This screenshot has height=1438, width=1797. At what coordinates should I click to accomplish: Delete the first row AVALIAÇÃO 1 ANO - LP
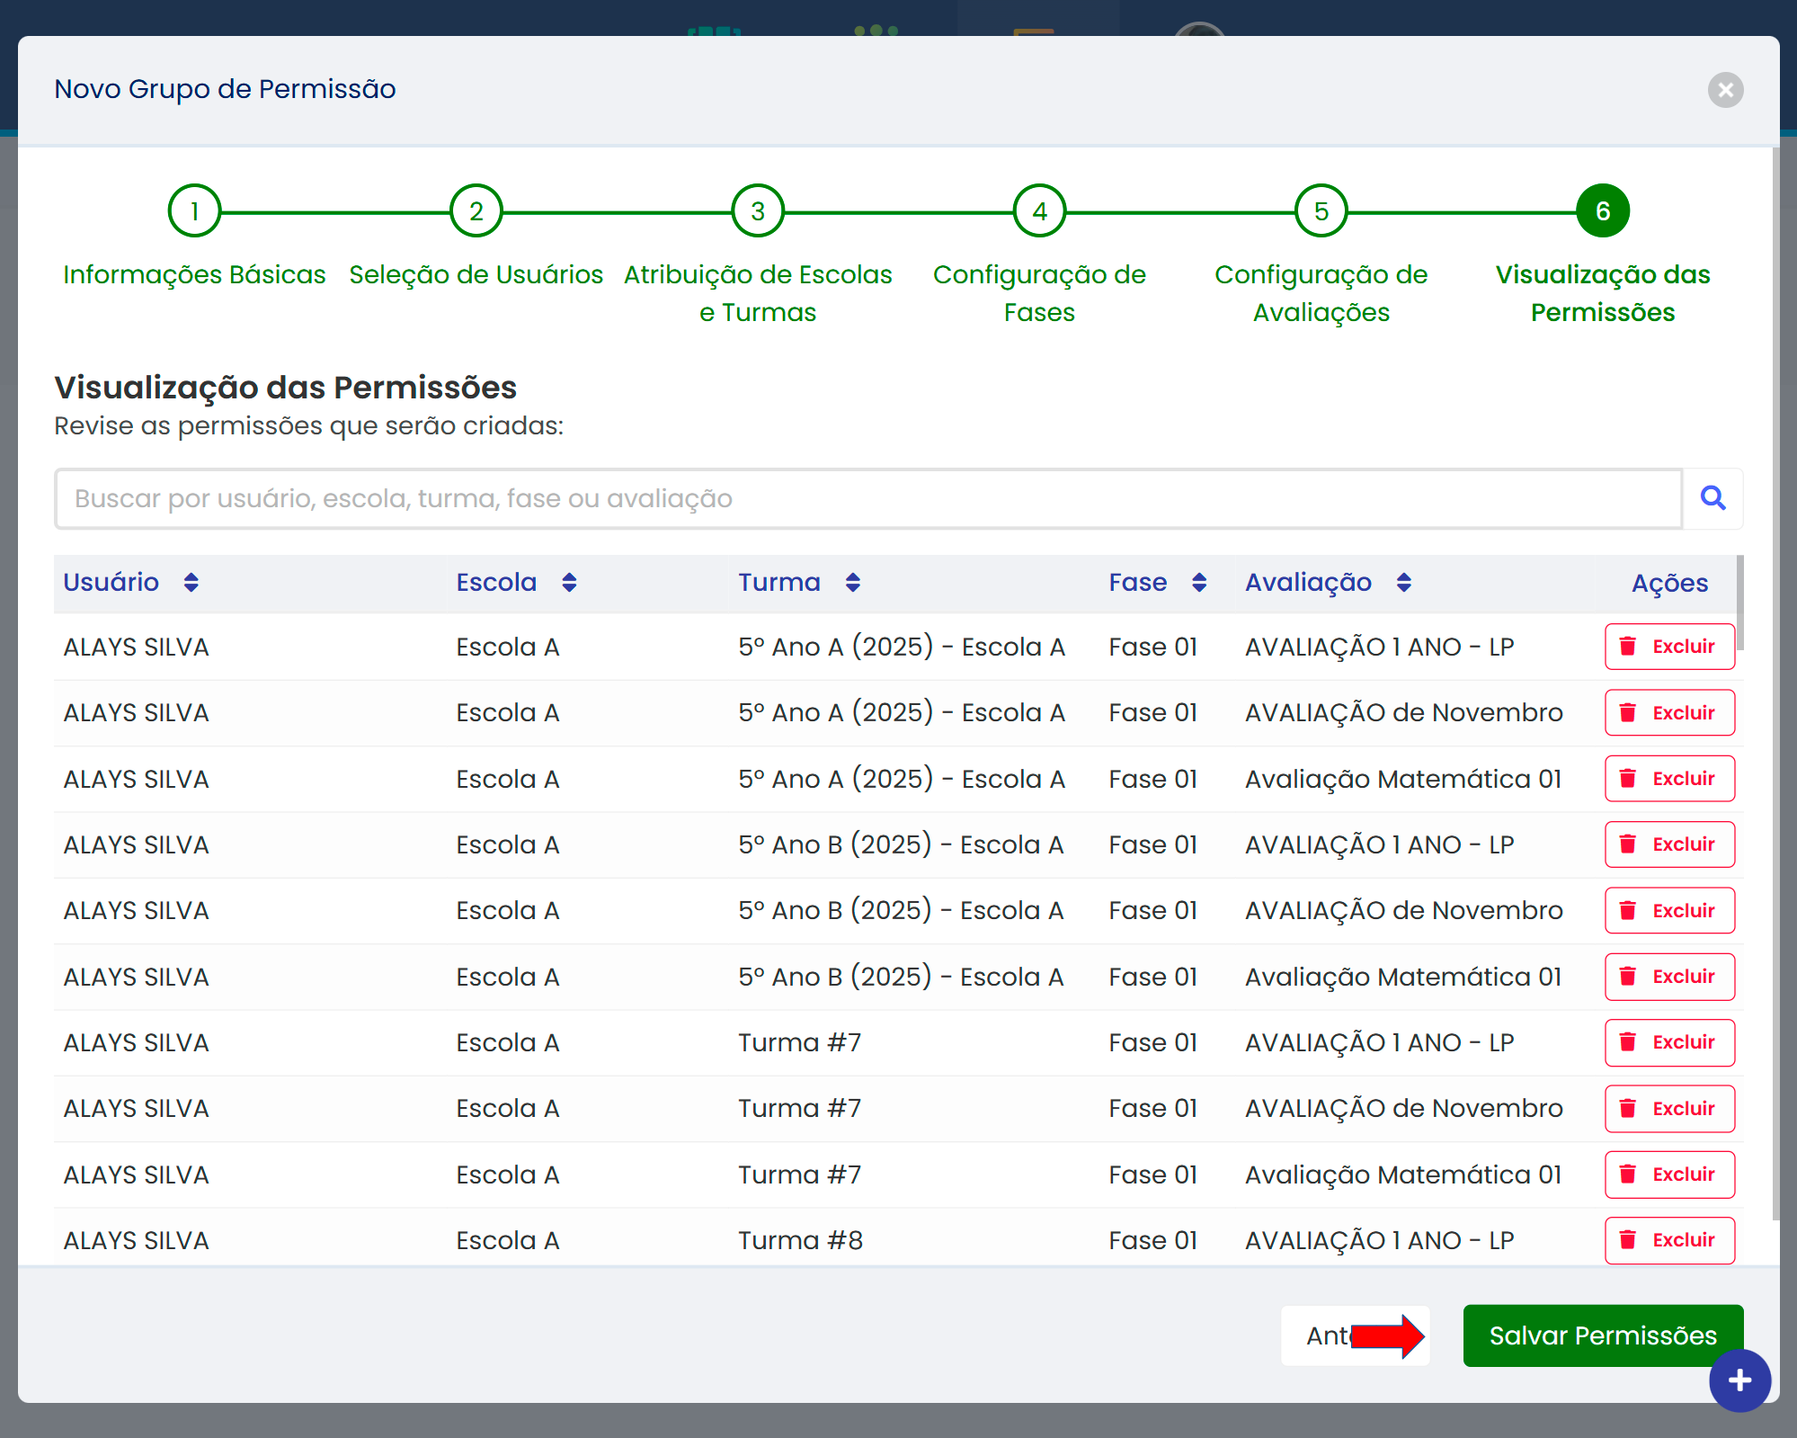tap(1669, 647)
